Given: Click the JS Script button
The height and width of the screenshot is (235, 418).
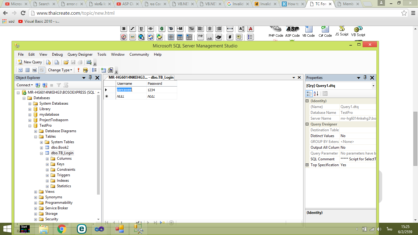Looking at the screenshot, I should [341, 31].
